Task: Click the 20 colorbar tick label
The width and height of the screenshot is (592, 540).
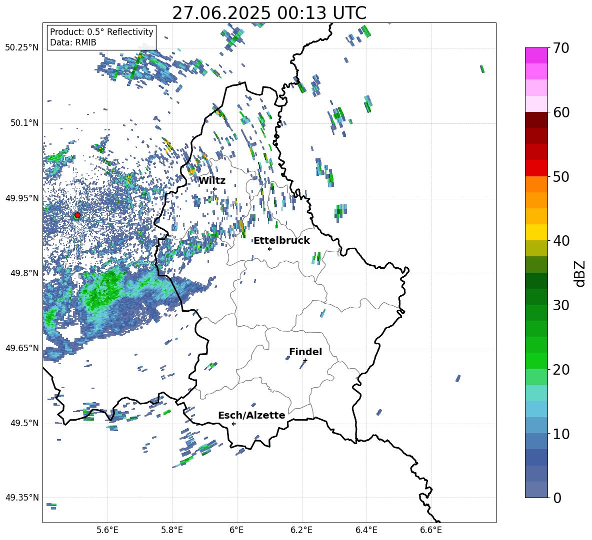Action: coord(560,370)
